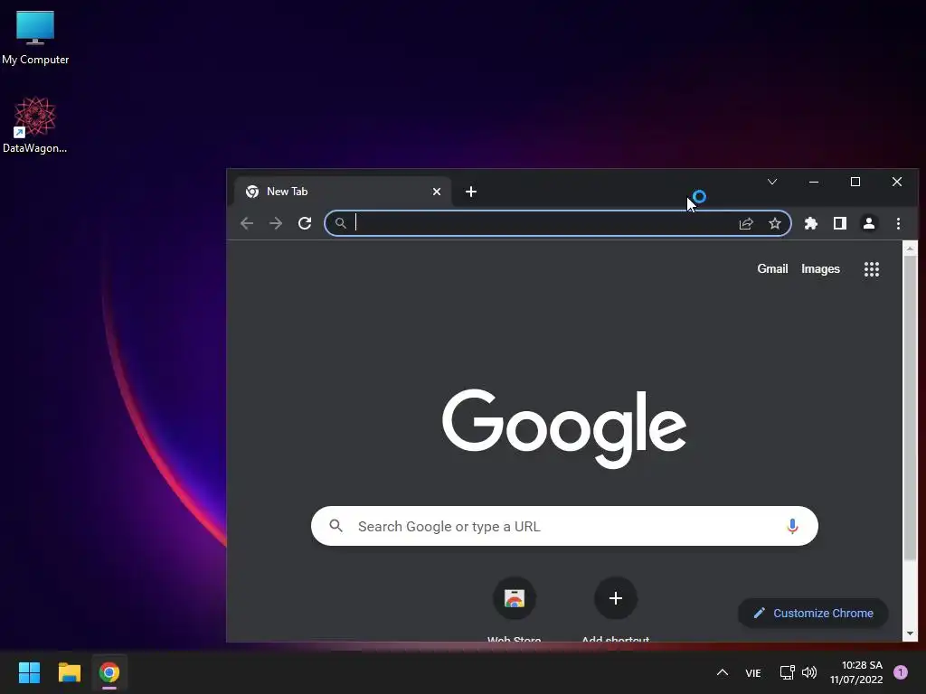The image size is (926, 694).
Task: Open the volume speaker tray icon
Action: click(x=809, y=672)
